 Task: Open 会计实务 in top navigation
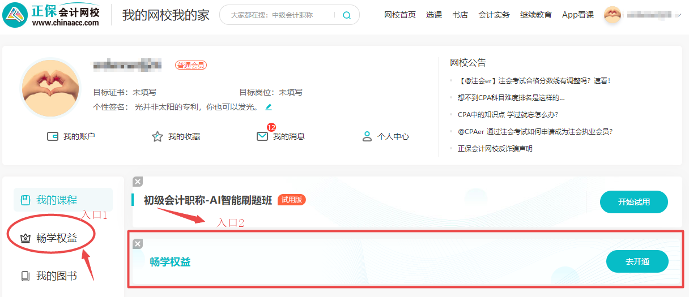pos(494,15)
